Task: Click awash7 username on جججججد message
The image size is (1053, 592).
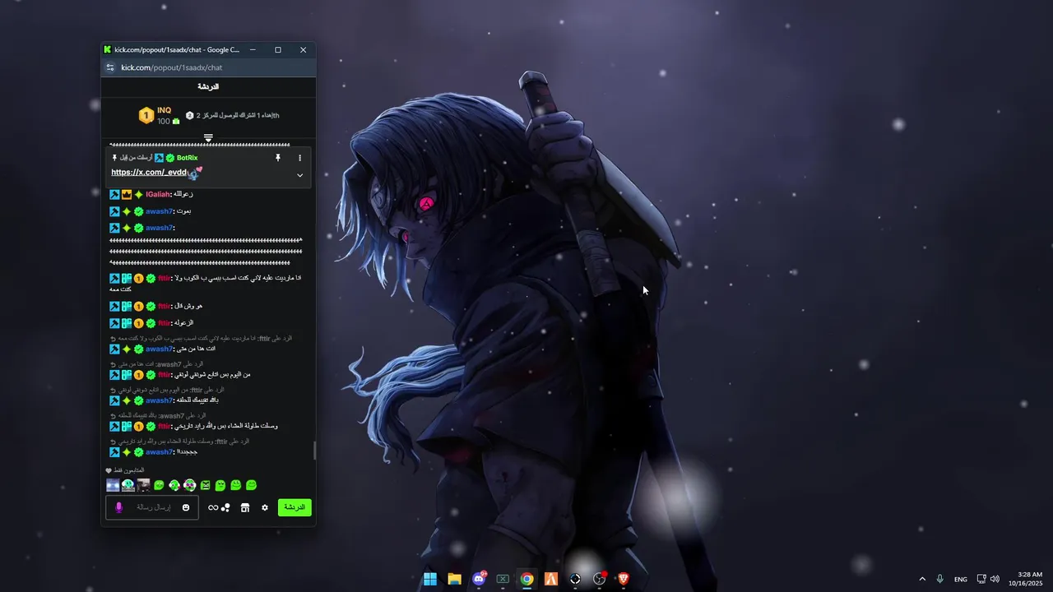Action: click(x=160, y=452)
